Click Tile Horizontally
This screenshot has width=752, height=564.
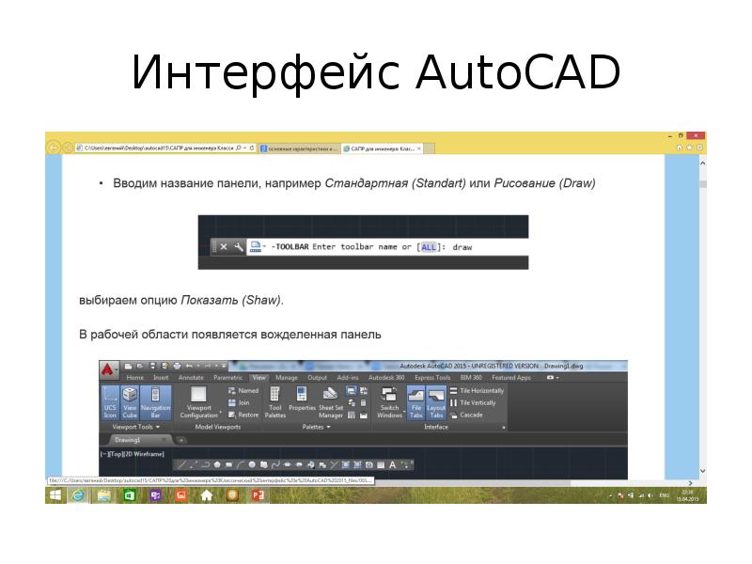point(477,390)
